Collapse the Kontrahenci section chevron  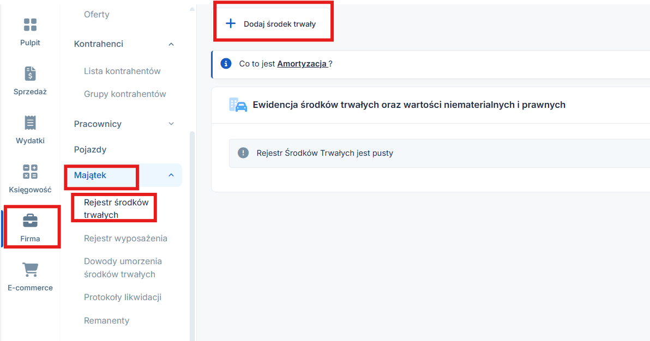click(171, 44)
